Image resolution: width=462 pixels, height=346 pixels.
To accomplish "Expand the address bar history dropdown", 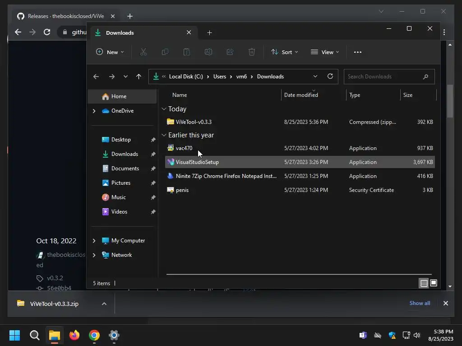I will [315, 76].
